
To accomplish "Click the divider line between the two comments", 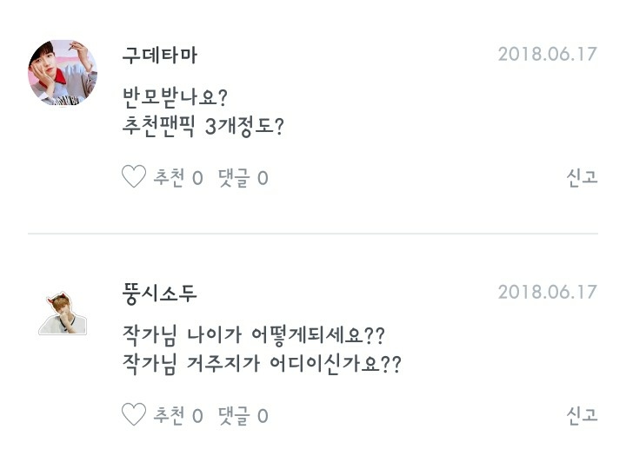I will (x=313, y=234).
